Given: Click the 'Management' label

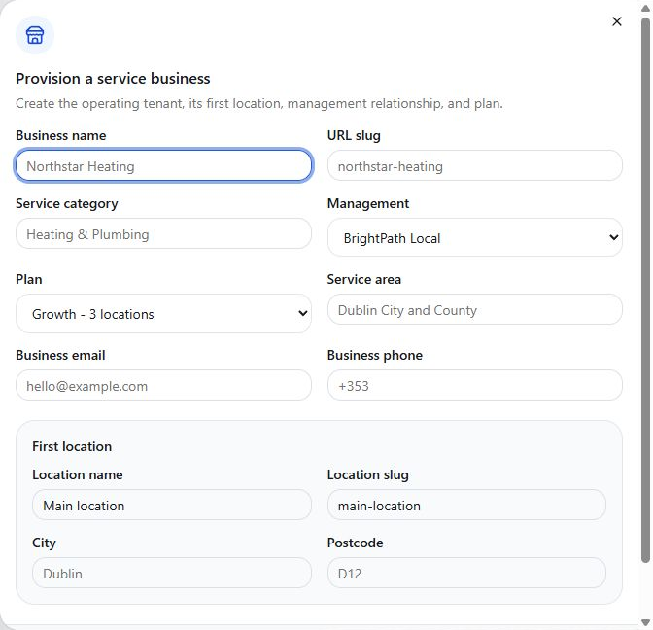Looking at the screenshot, I should tap(368, 203).
